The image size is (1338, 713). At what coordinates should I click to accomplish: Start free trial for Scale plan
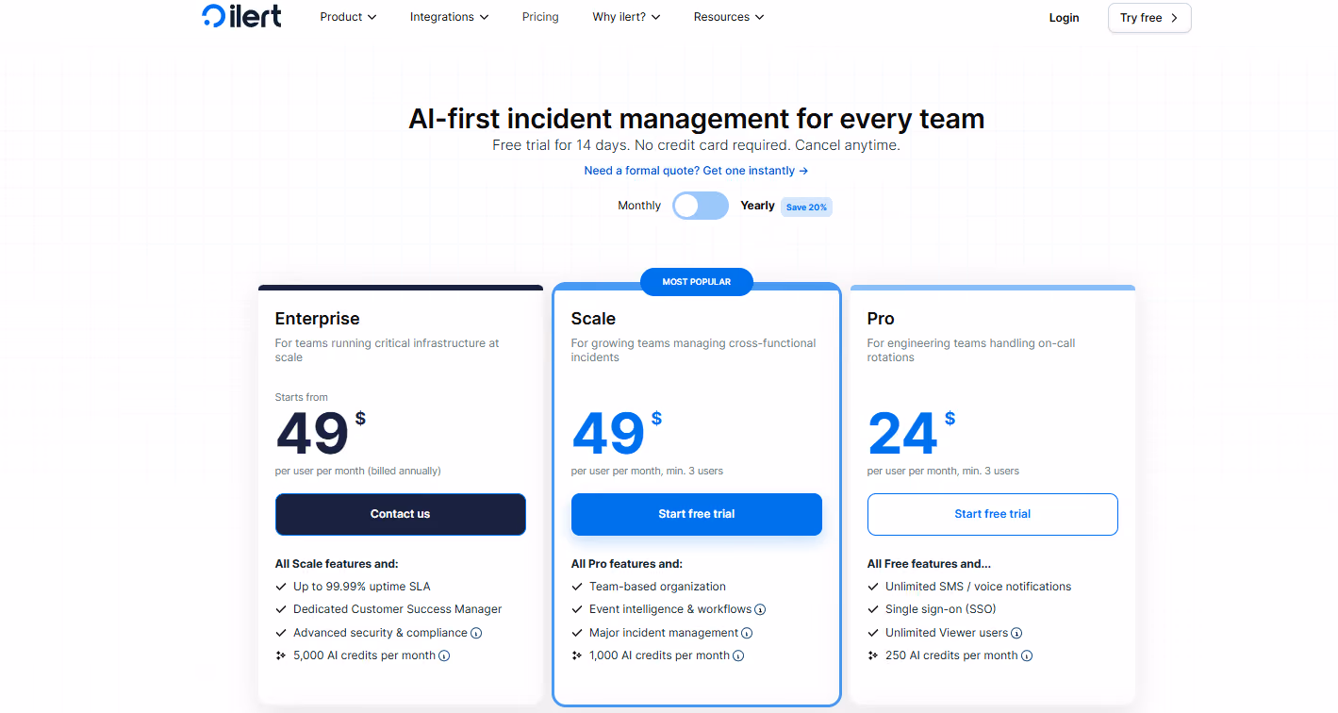click(697, 514)
